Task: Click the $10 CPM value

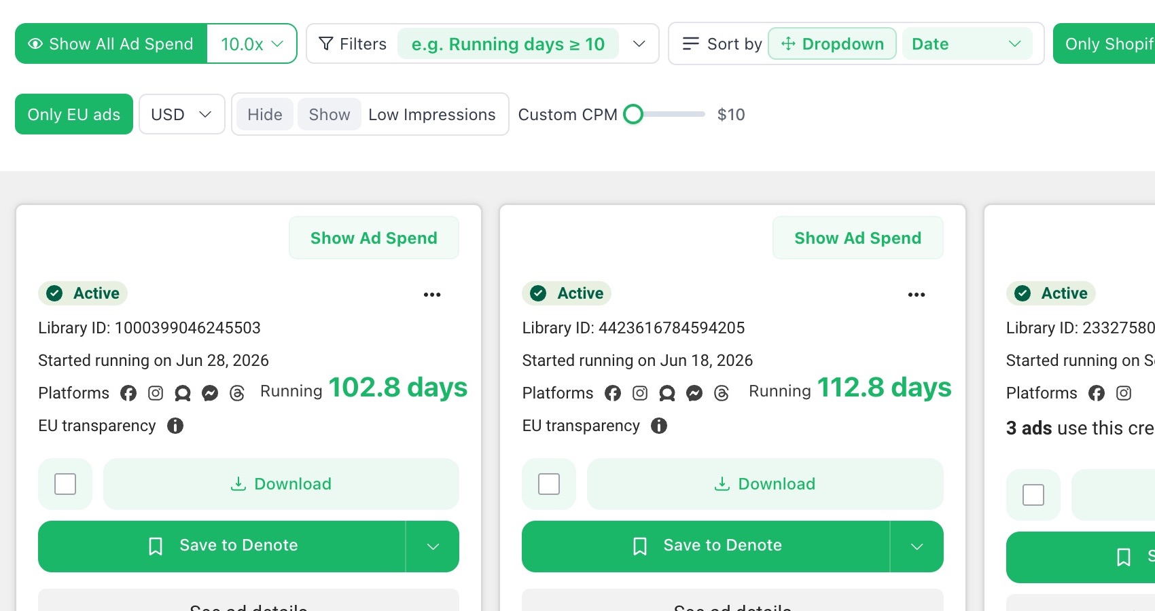Action: click(731, 115)
